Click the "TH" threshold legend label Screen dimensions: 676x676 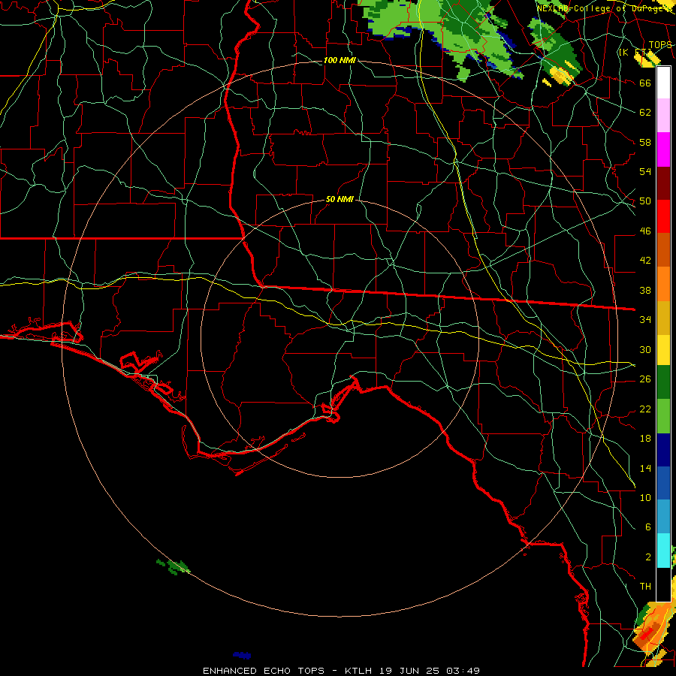(645, 587)
